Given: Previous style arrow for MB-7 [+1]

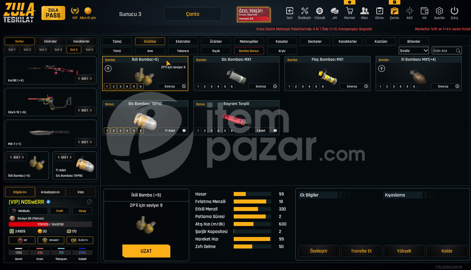Looking at the screenshot, I should (x=79, y=142).
